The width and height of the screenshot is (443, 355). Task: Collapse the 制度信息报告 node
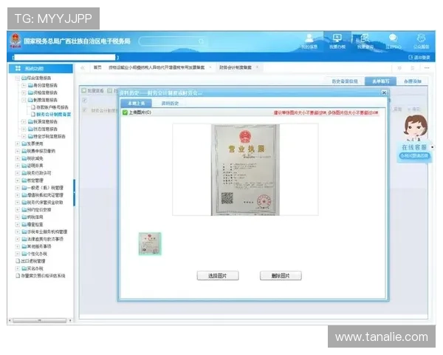point(24,100)
